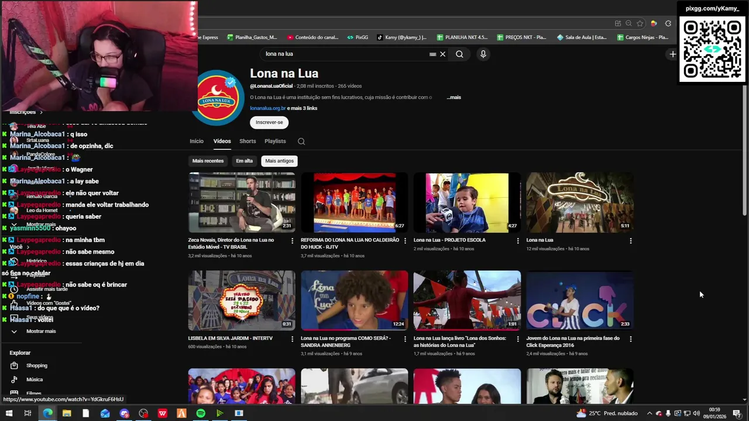
Task: Open the PixGG bookmark
Action: click(x=358, y=37)
